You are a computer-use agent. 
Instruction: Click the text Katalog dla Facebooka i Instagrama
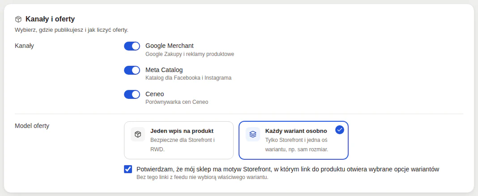188,78
